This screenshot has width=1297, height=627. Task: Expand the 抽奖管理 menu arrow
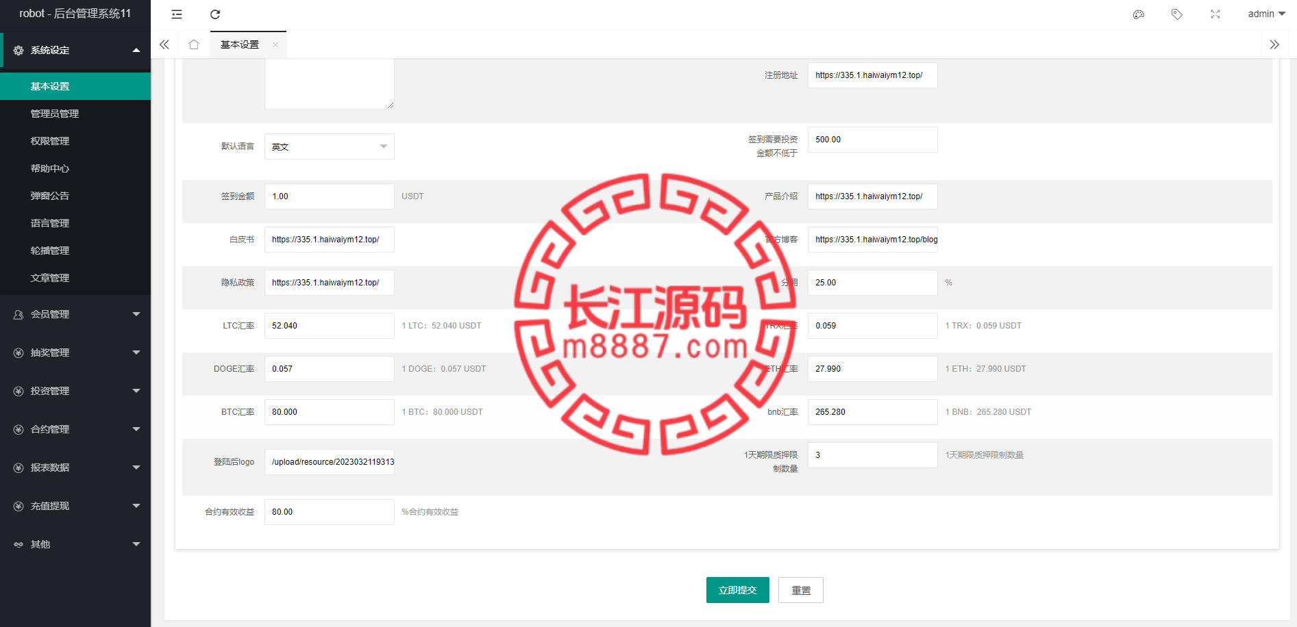point(136,353)
